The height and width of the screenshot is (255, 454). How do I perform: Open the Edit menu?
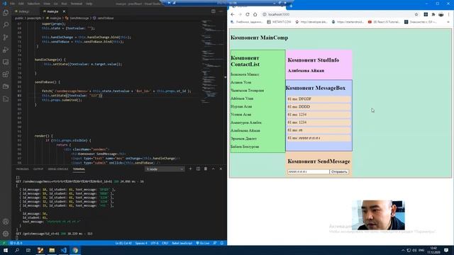pos(21,4)
